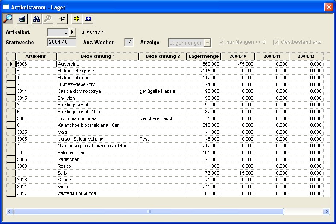Image resolution: width=336 pixels, height=224 pixels.
Task: Click the 'Balkonkistli klein' cell
Action: tap(98, 78)
